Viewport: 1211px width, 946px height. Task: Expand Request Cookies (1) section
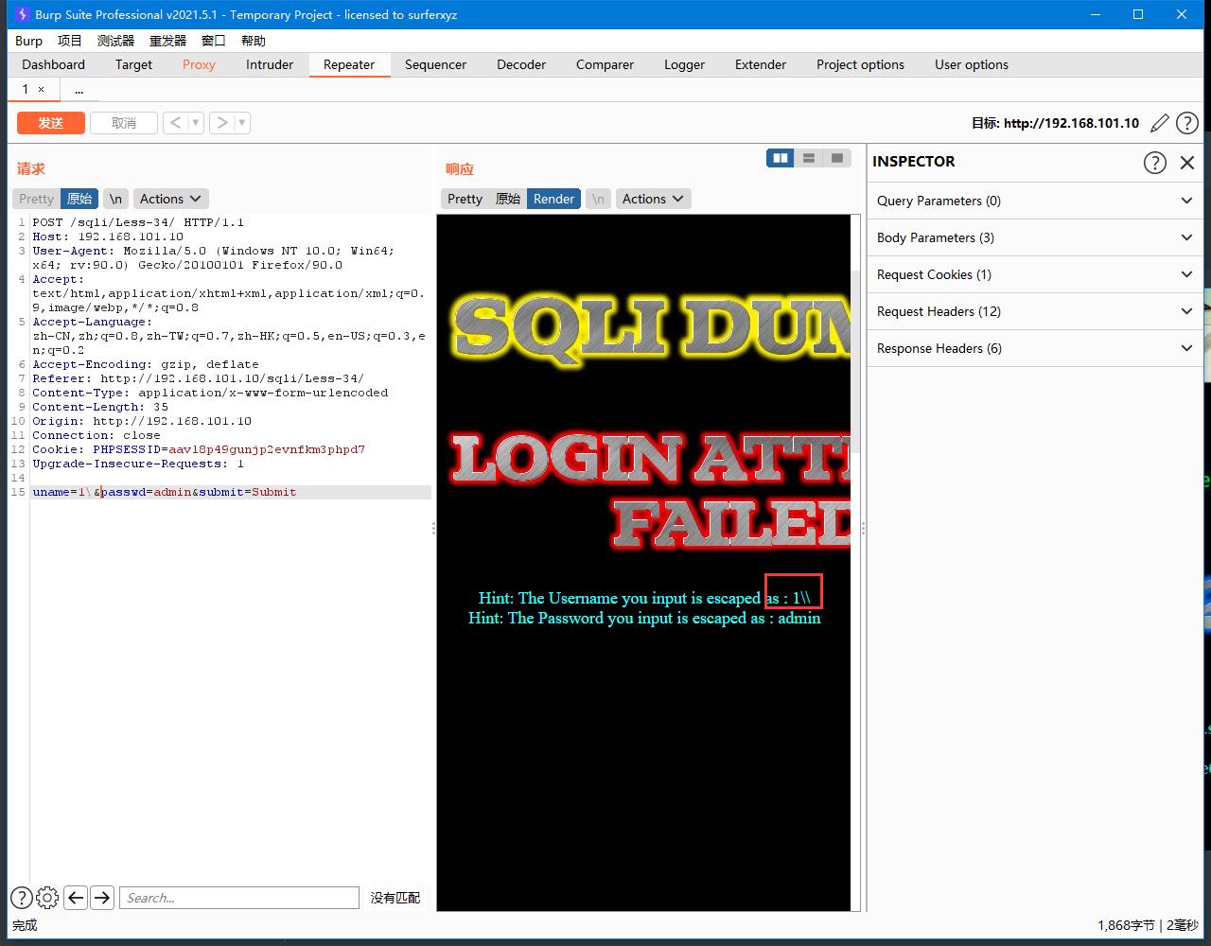1035,274
